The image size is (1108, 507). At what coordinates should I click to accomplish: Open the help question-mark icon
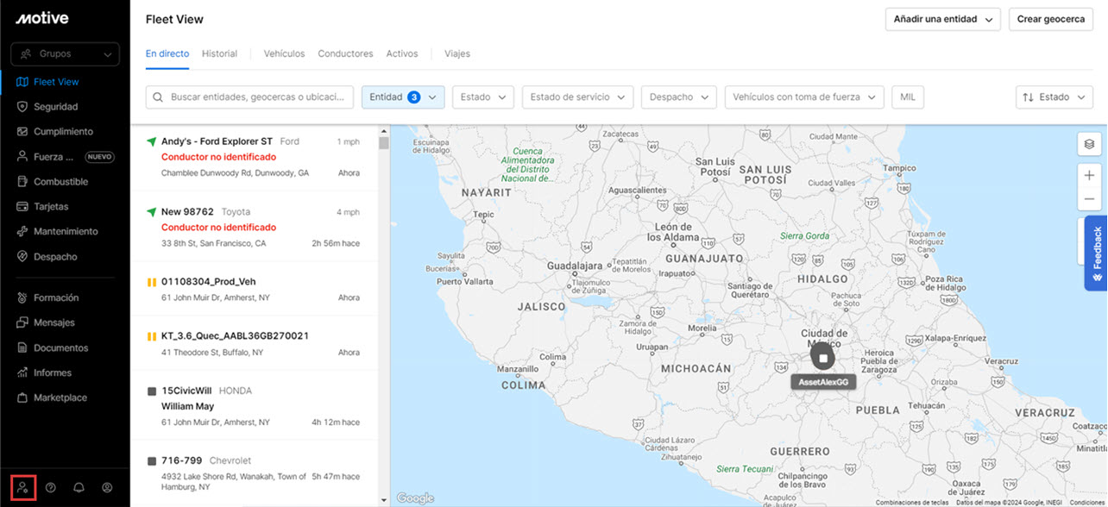click(x=51, y=487)
